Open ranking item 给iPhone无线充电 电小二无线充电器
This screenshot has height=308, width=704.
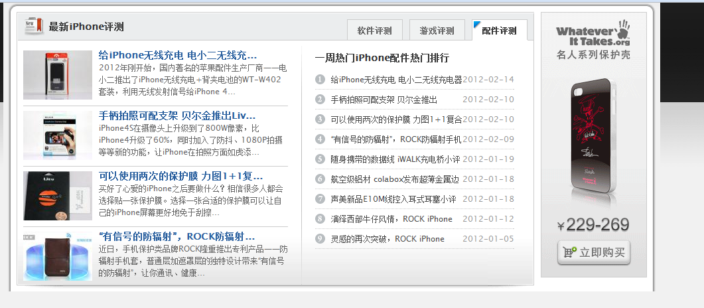tap(396, 80)
